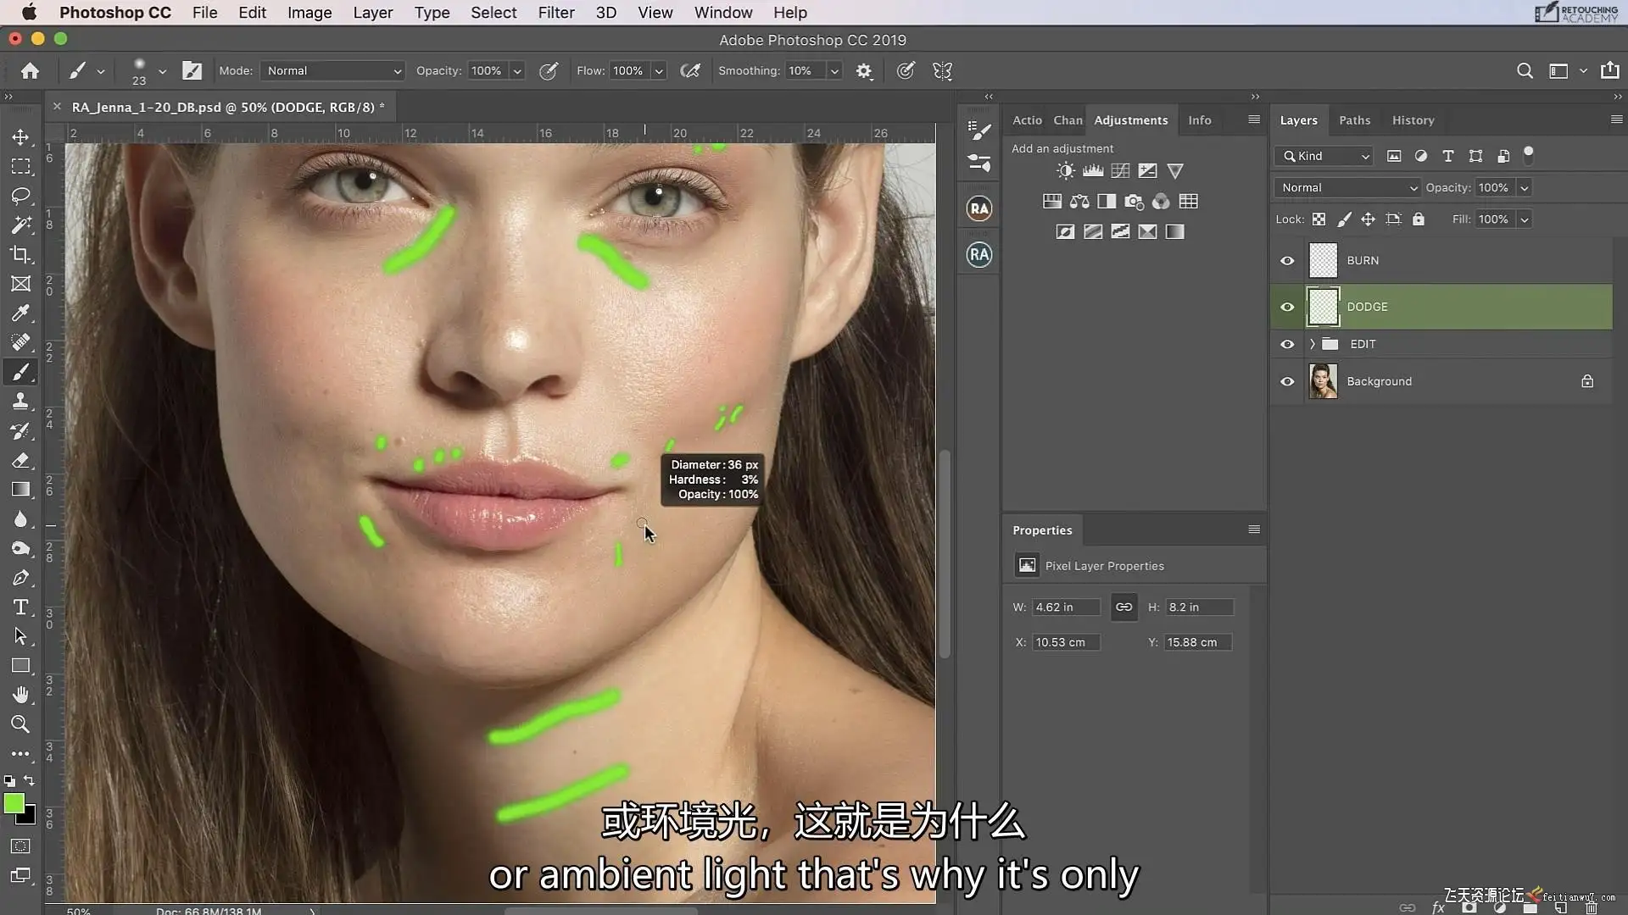Select the Horizontal Type tool
This screenshot has height=915, width=1628.
tap(20, 607)
